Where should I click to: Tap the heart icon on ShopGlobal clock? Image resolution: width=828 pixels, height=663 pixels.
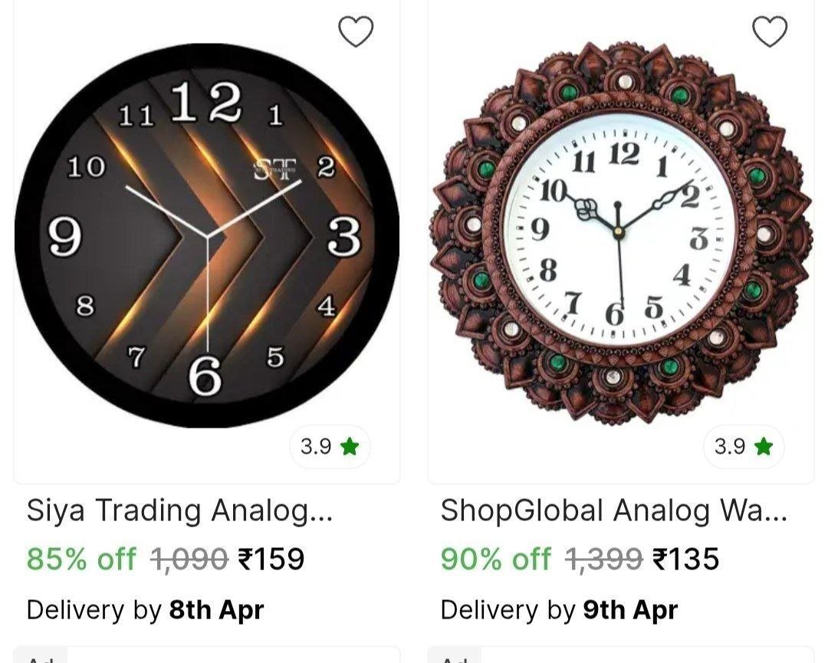(x=770, y=31)
